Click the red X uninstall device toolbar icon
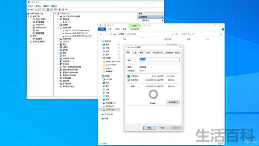 tap(63, 10)
